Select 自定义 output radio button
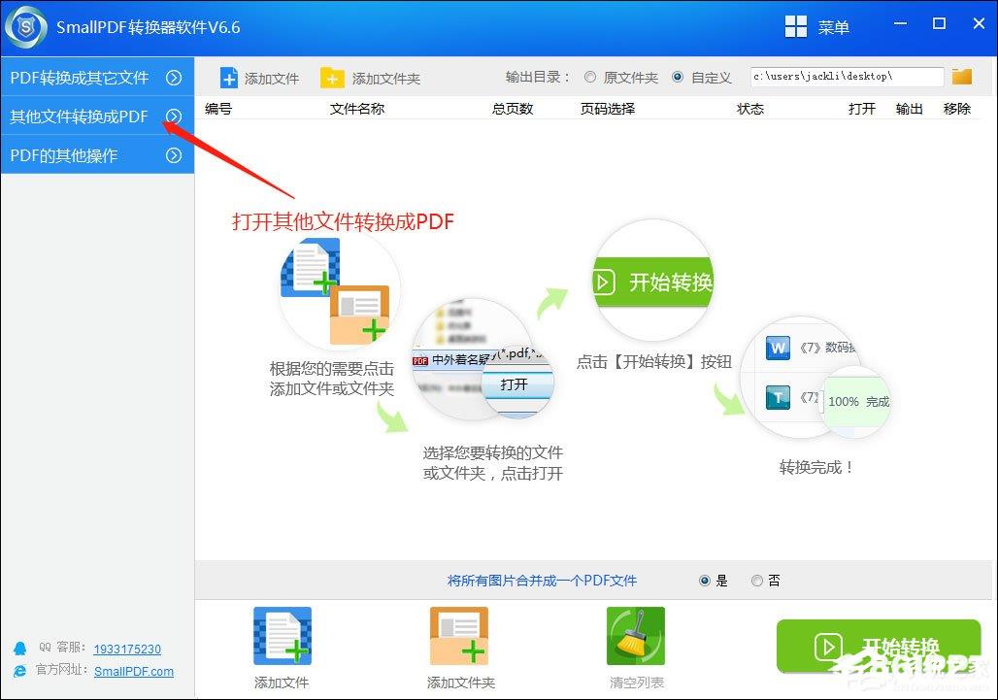 [678, 77]
